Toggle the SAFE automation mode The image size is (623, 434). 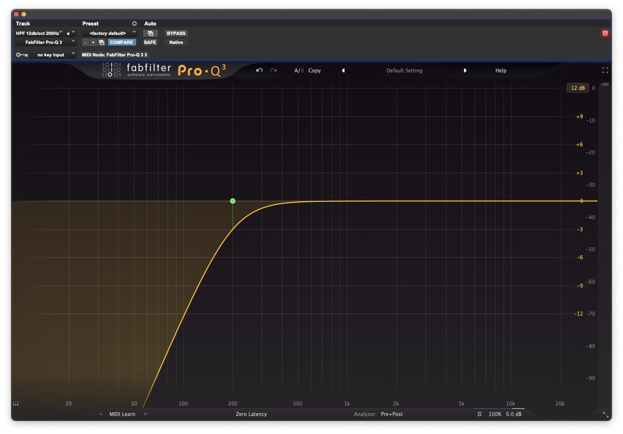(150, 42)
